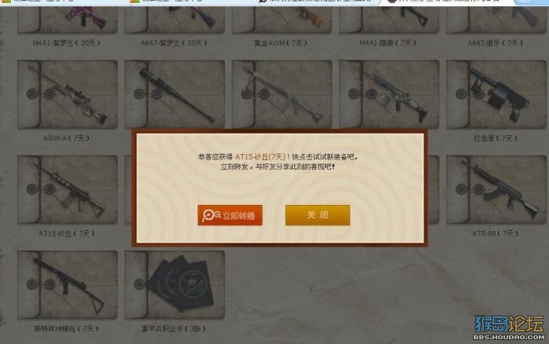Click the dark assault rifle card left of 打击者
Image resolution: width=549 pixels, height=344 pixels.
click(389, 94)
